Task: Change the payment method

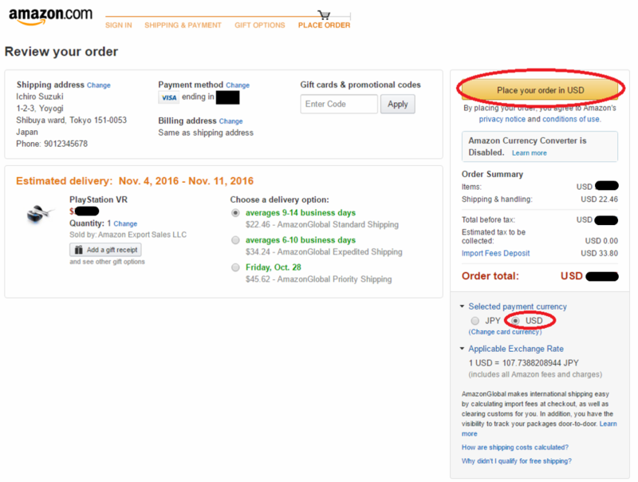Action: [x=238, y=85]
